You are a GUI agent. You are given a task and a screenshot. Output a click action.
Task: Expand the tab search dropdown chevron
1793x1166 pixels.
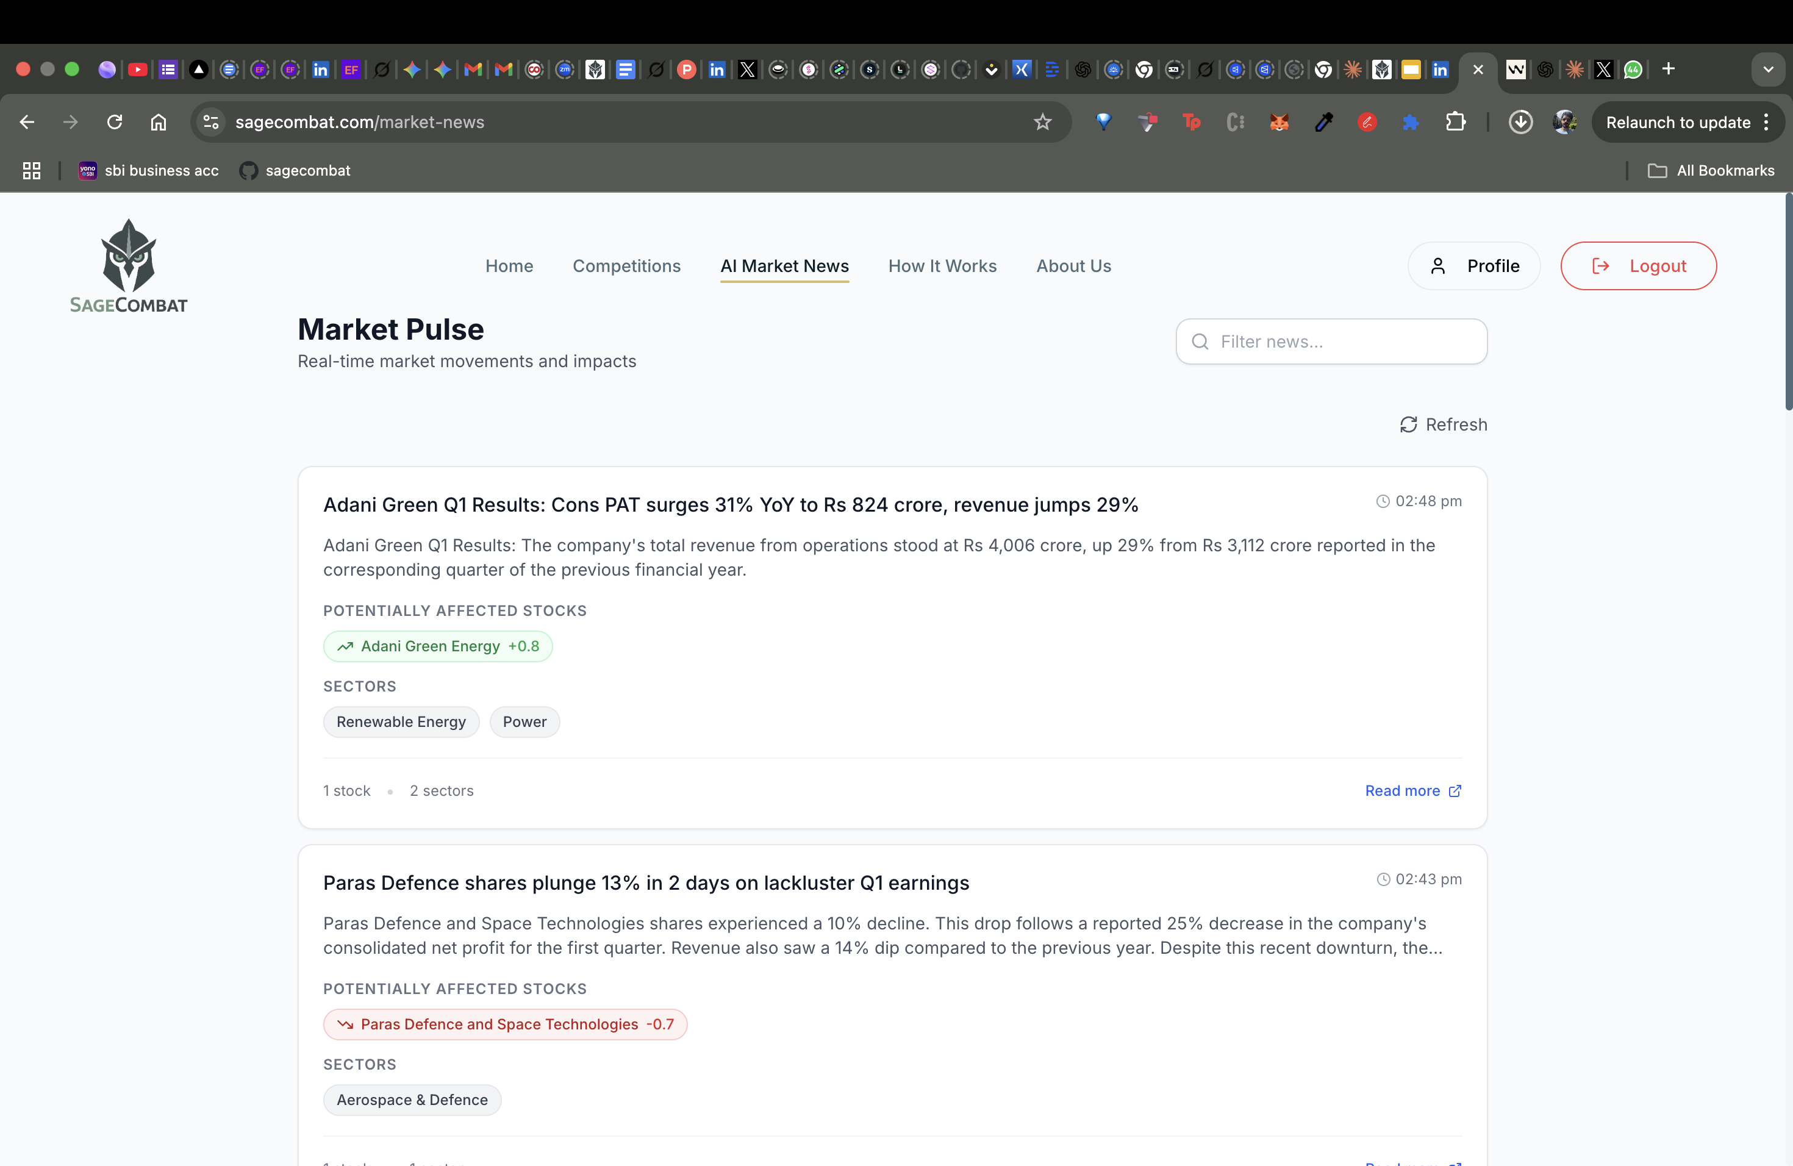pos(1768,70)
